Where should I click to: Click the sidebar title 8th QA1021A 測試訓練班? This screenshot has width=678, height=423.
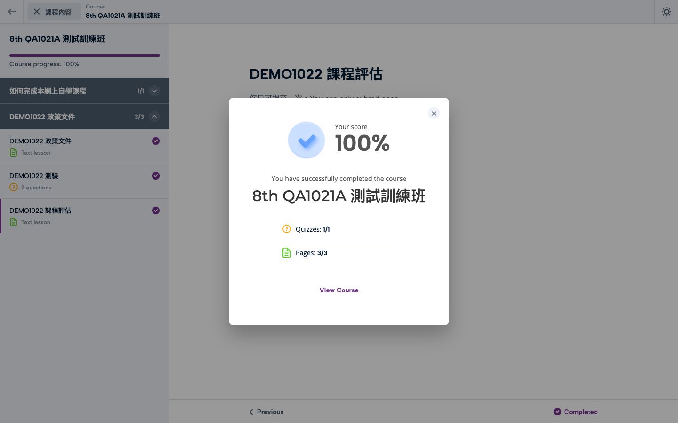[57, 39]
